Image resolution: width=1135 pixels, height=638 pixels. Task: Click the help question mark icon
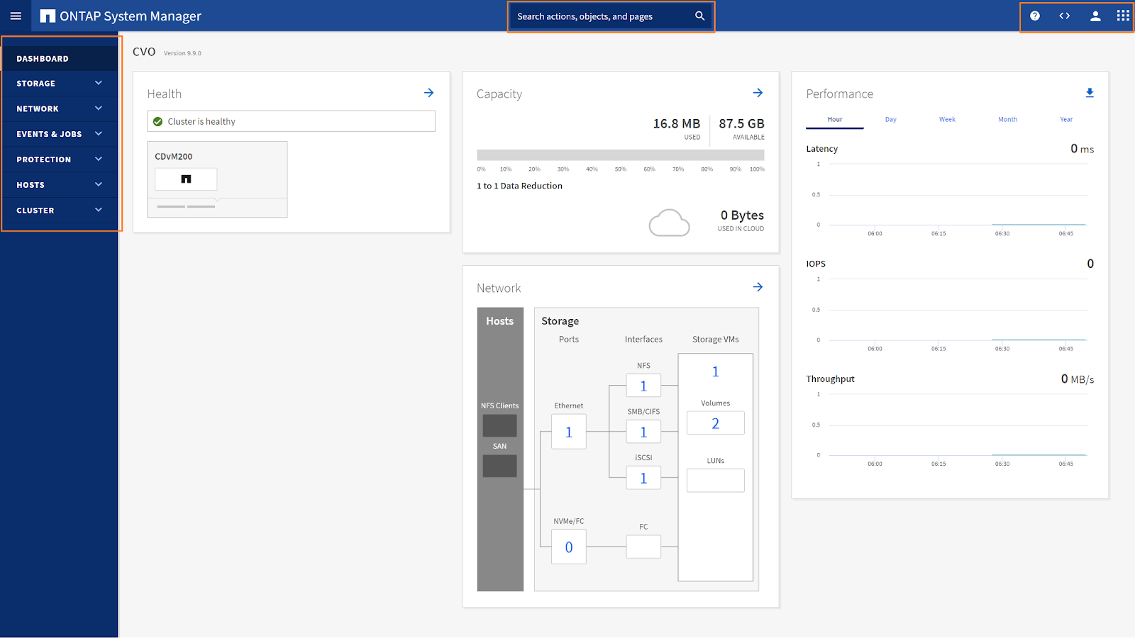1035,16
